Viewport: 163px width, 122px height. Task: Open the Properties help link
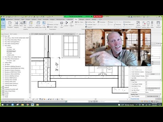(x=135, y=99)
